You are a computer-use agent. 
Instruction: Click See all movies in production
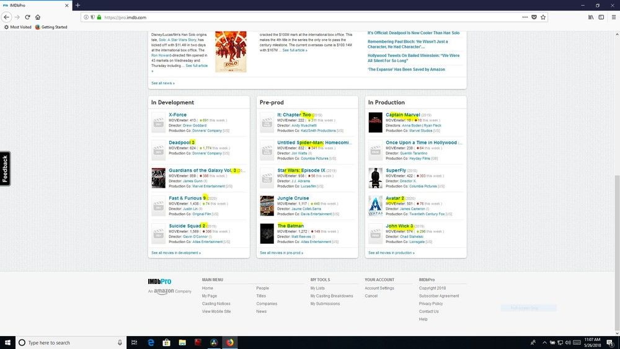[x=391, y=252]
